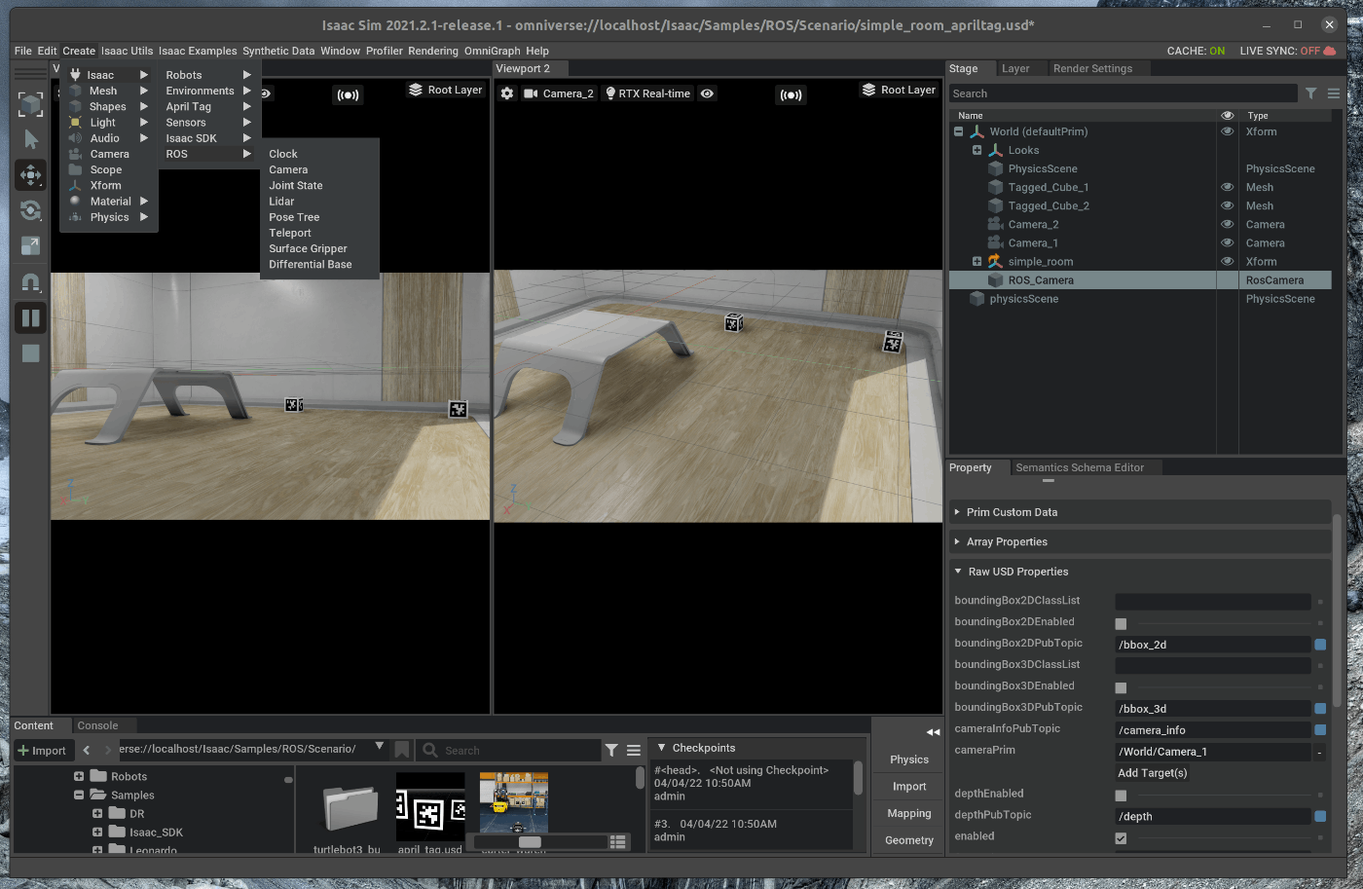1363x889 pixels.
Task: Click the selection mode cube icon
Action: click(31, 104)
